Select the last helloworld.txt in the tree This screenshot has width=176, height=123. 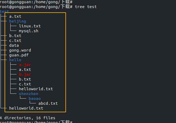26,108
